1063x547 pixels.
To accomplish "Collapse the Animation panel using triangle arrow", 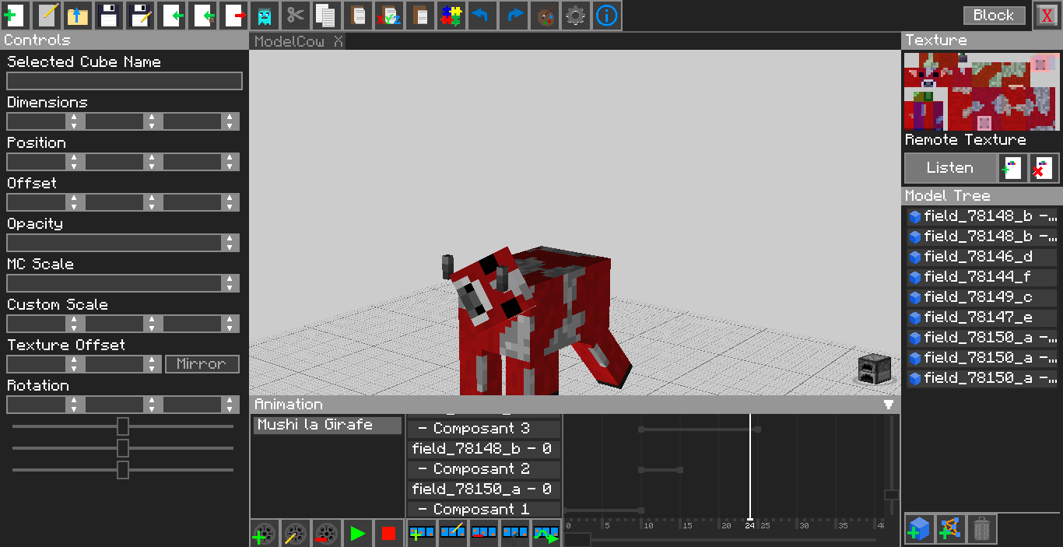I will tap(889, 405).
